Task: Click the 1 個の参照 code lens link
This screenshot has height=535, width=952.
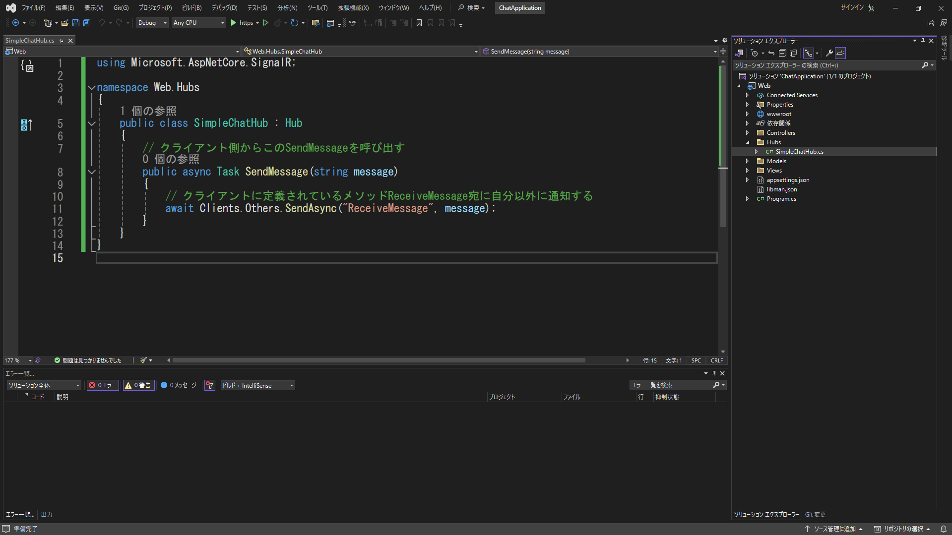Action: point(148,111)
